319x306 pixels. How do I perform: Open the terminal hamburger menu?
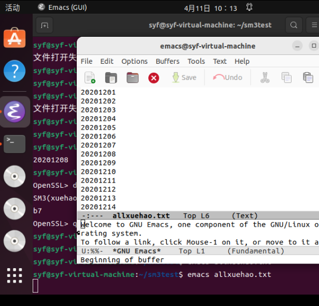(x=313, y=25)
